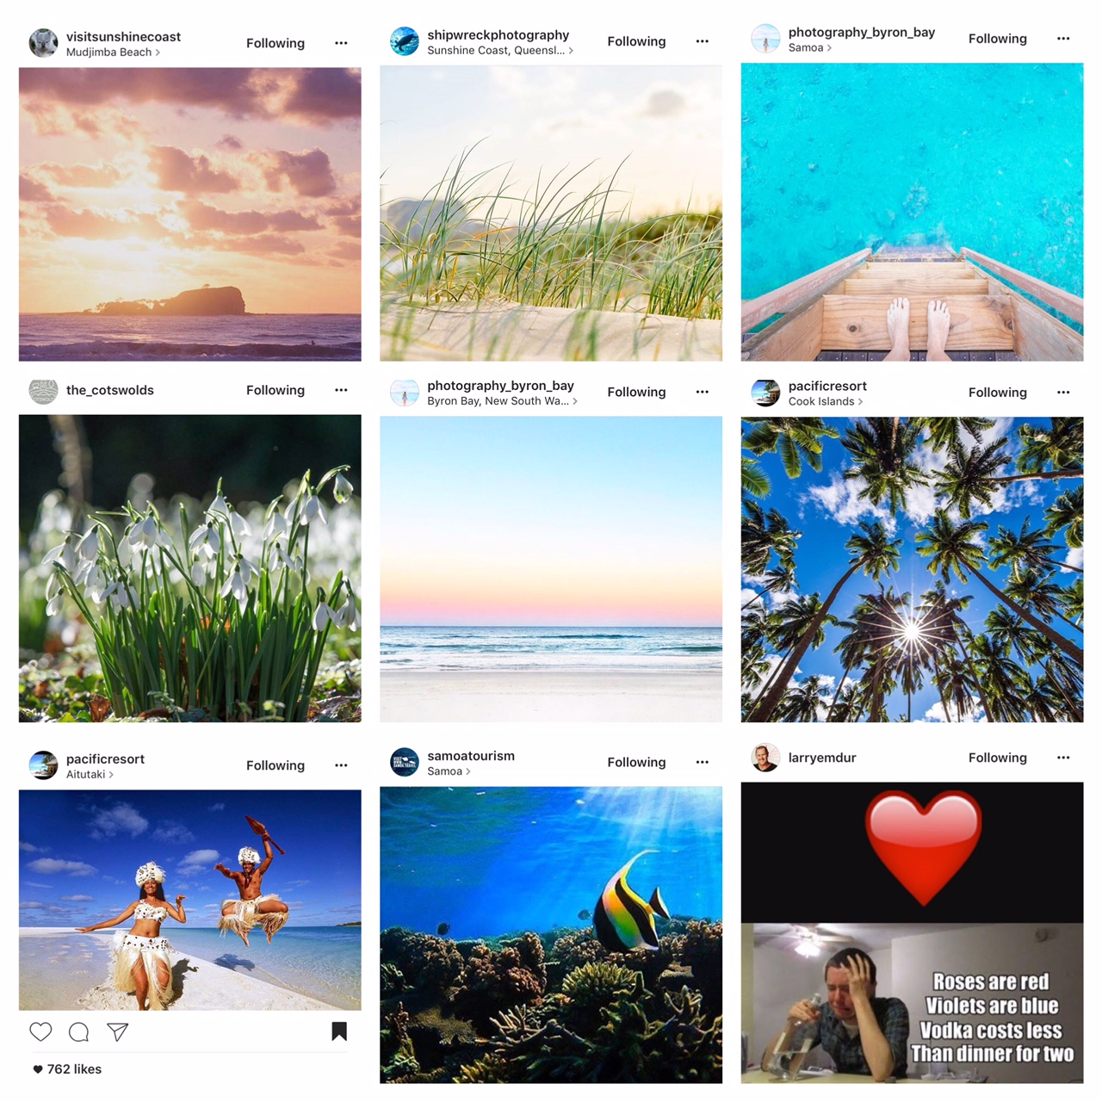
Task: Open the photography_byron_bay username on the Samoa post
Action: 862,32
